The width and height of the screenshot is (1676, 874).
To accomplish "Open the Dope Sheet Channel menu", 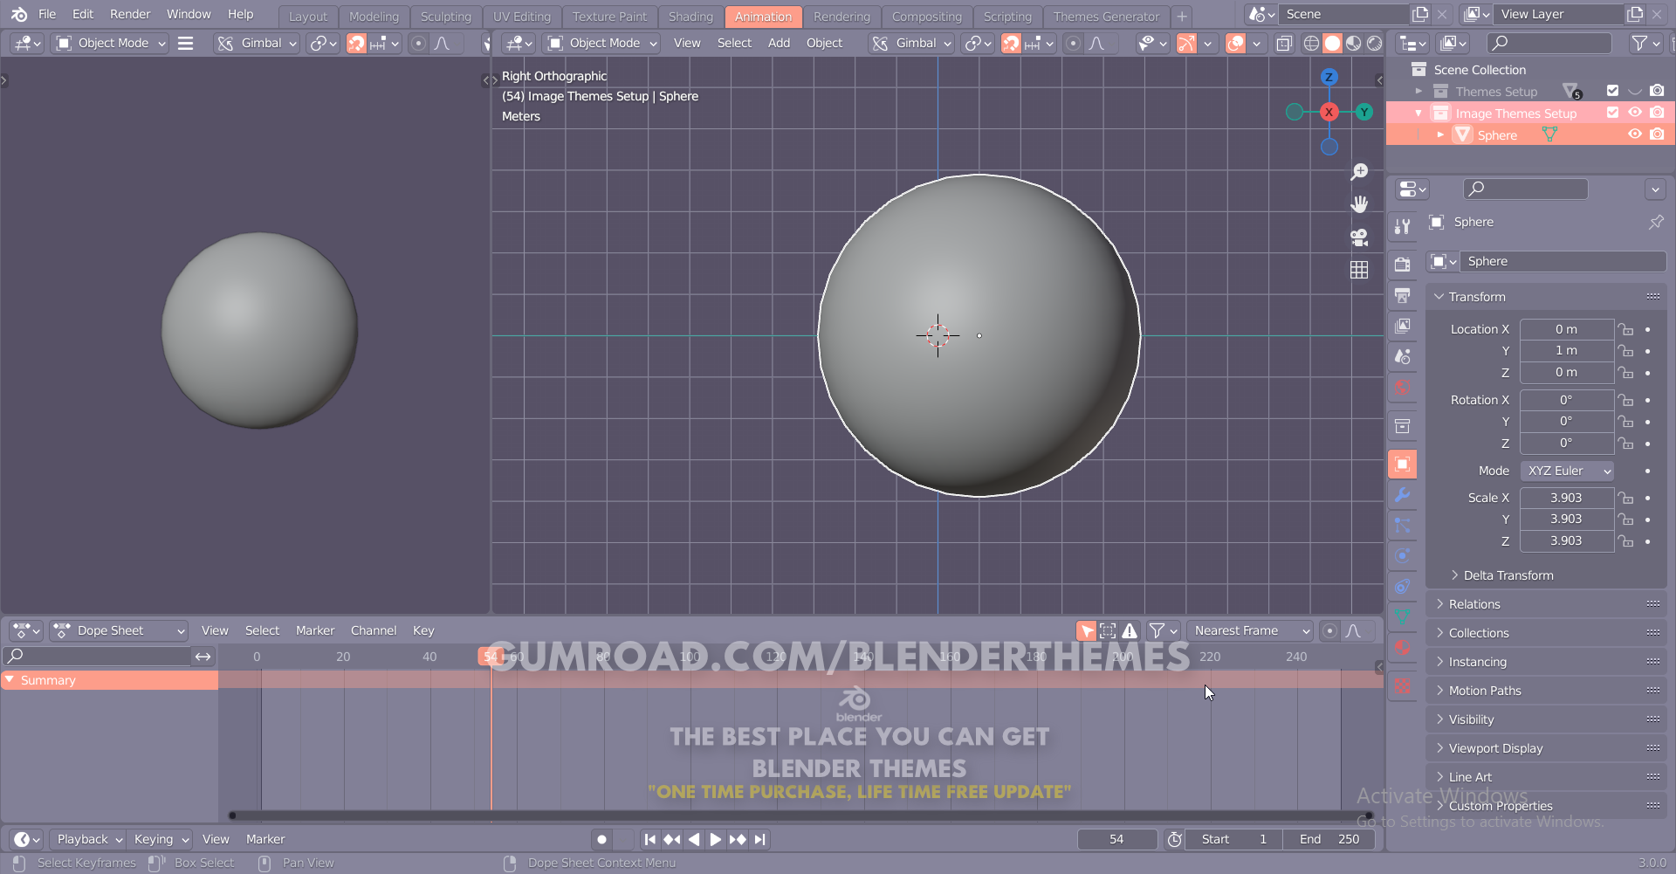I will (x=374, y=630).
